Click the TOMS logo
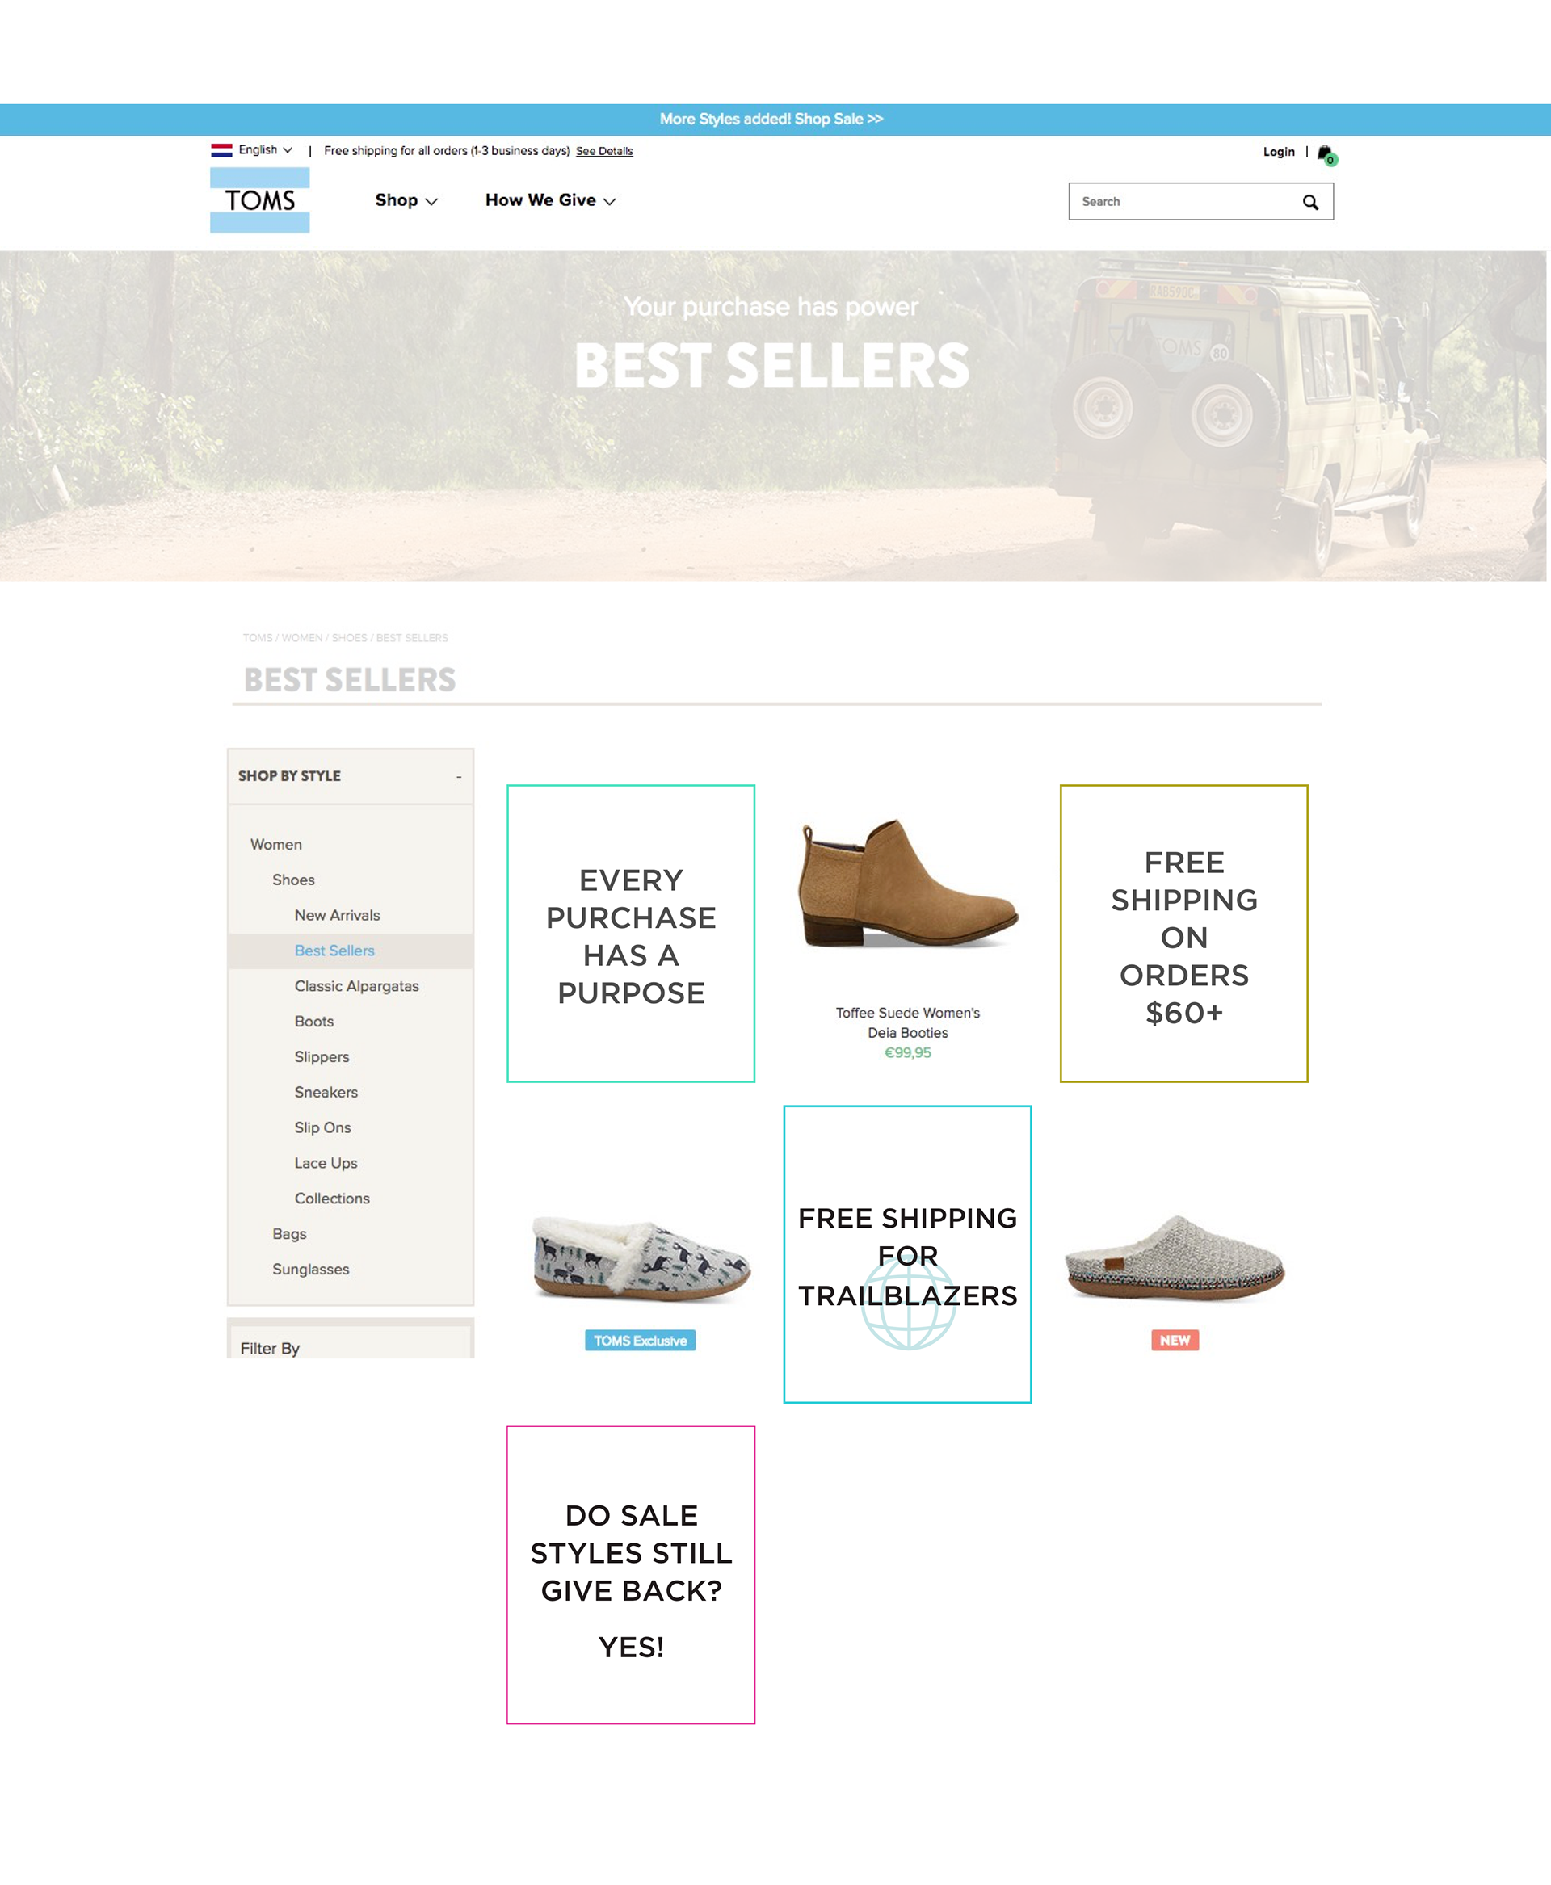Screen dimensions: 1551x1885 tap(260, 200)
